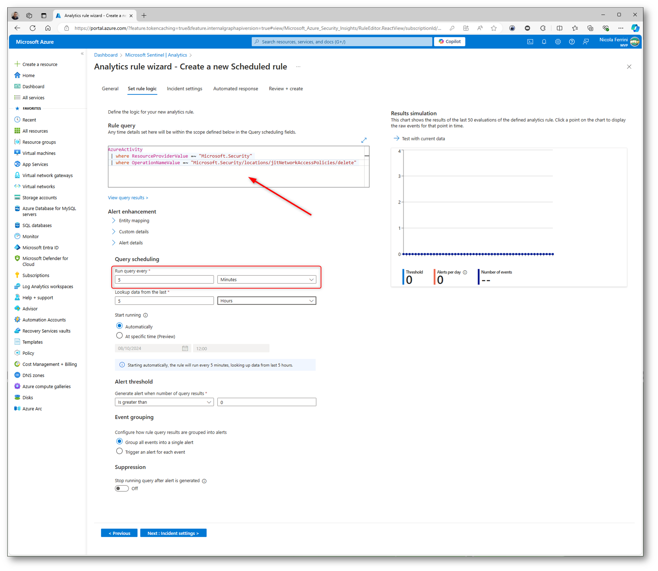Switch to Incident settings tab
Screen dimensions: 658x571
point(185,89)
